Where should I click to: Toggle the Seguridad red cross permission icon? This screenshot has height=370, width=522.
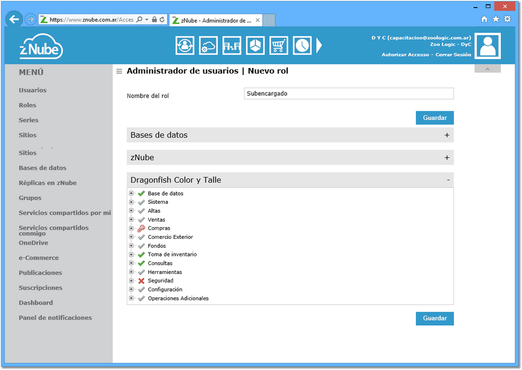pos(141,281)
